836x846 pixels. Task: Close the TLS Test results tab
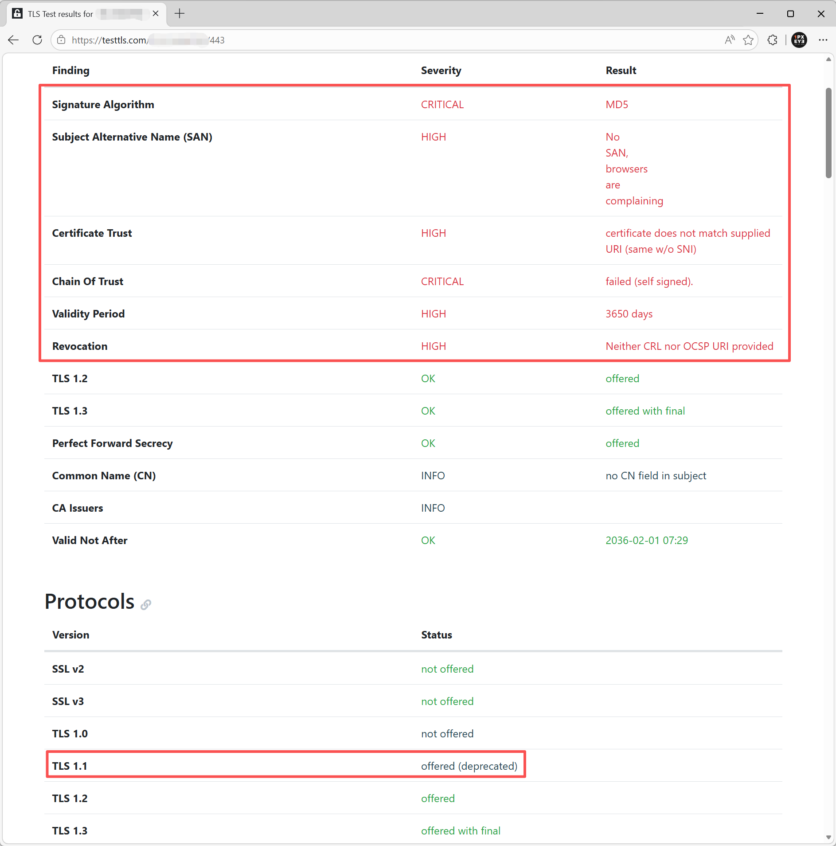pyautogui.click(x=156, y=14)
